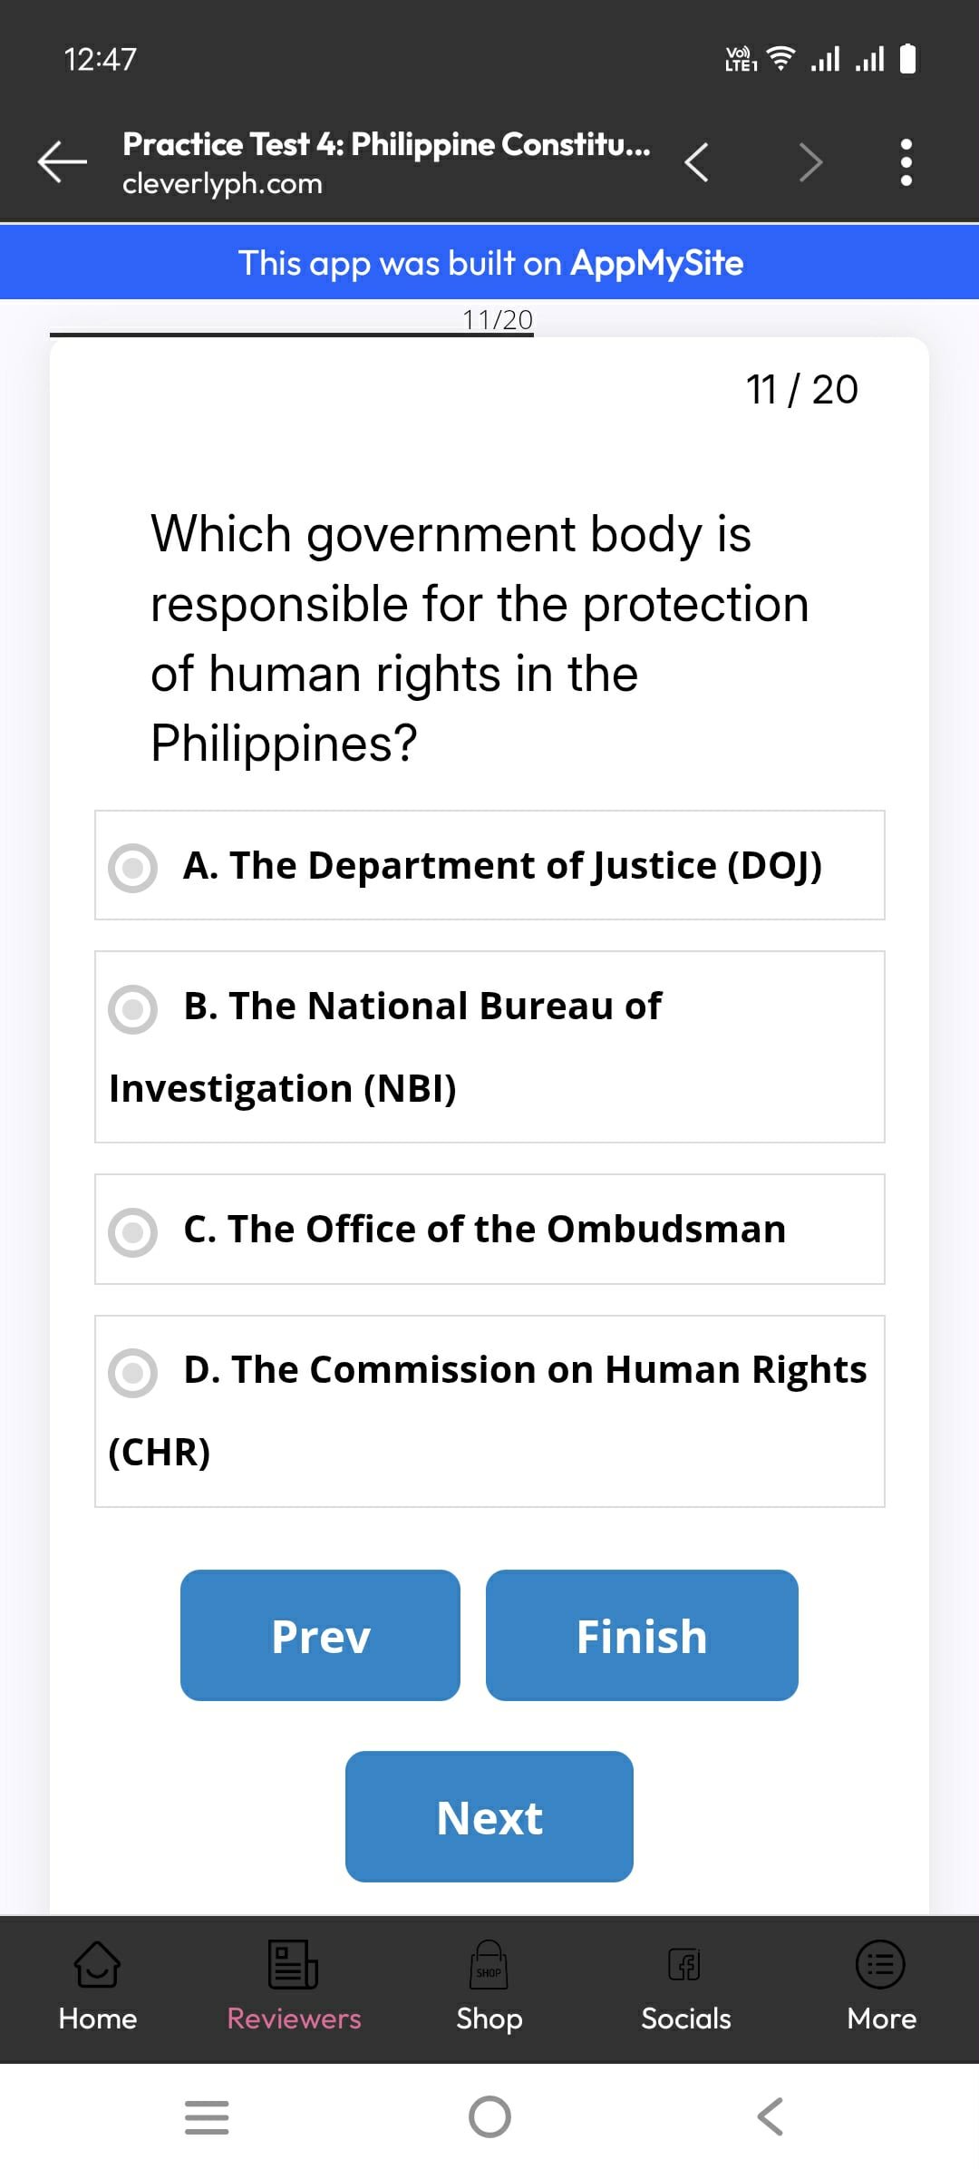Click the Finish button
Image resolution: width=979 pixels, height=2169 pixels.
pyautogui.click(x=642, y=1635)
